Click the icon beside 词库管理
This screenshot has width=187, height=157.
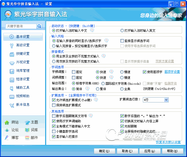click(12, 71)
